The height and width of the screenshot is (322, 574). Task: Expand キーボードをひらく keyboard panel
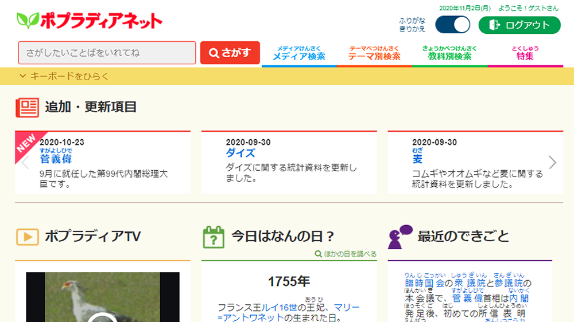pyautogui.click(x=64, y=76)
